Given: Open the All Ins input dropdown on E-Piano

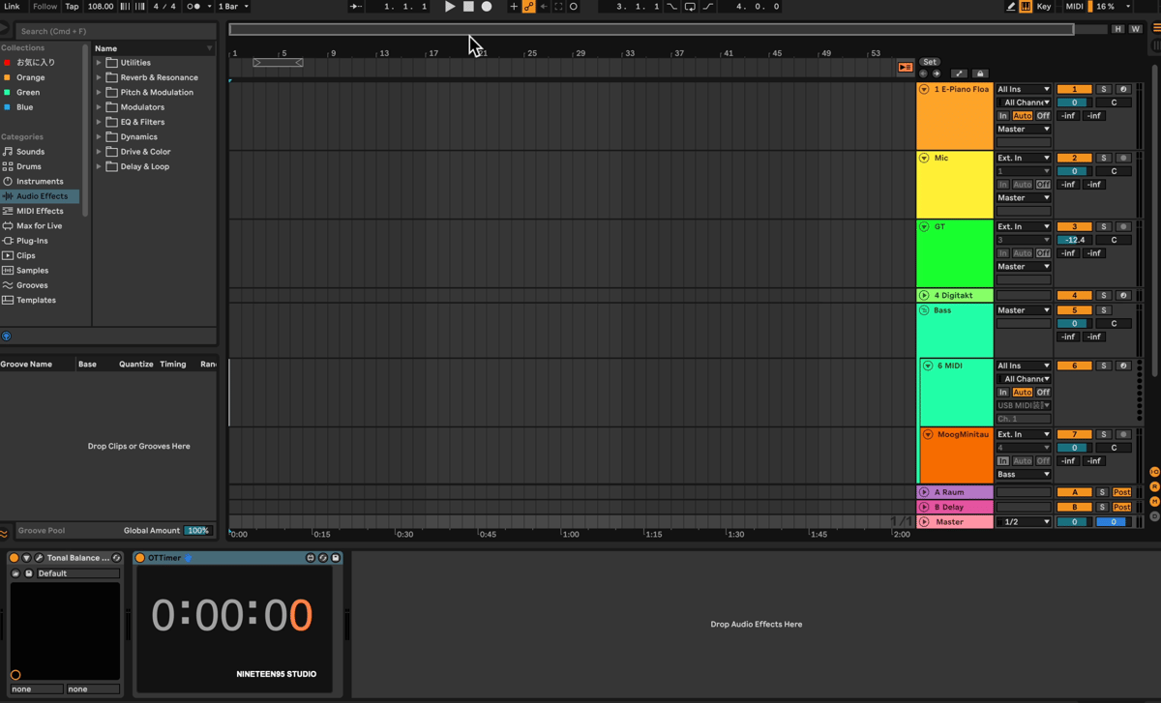Looking at the screenshot, I should click(1024, 88).
